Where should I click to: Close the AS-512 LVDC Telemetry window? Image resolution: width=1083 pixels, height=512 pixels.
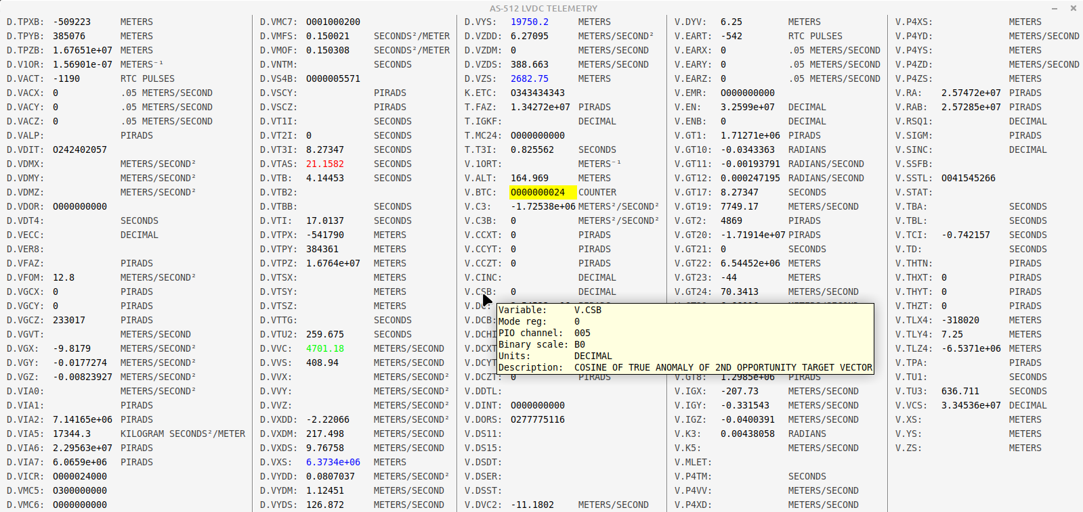coord(1073,8)
